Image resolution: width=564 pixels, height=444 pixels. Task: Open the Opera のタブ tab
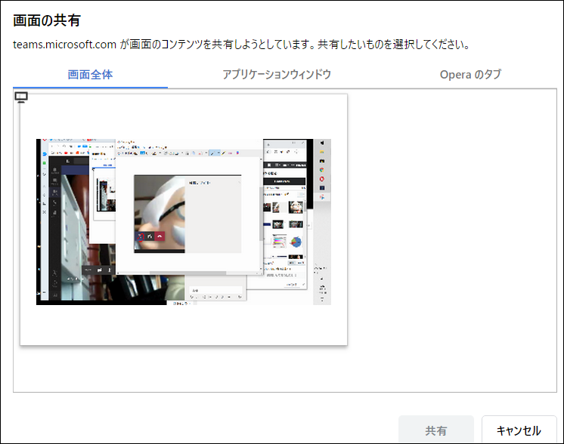tap(470, 75)
